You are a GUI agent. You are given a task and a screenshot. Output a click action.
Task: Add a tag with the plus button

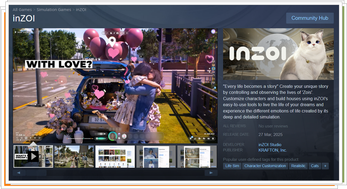[x=325, y=166]
